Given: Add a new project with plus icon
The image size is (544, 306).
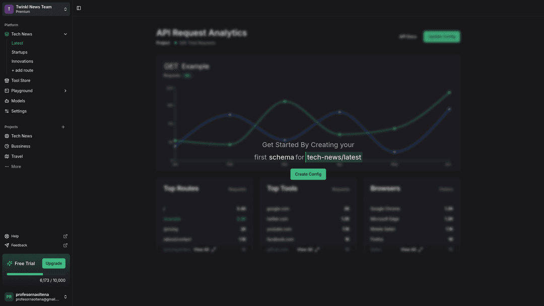Looking at the screenshot, I should [63, 127].
